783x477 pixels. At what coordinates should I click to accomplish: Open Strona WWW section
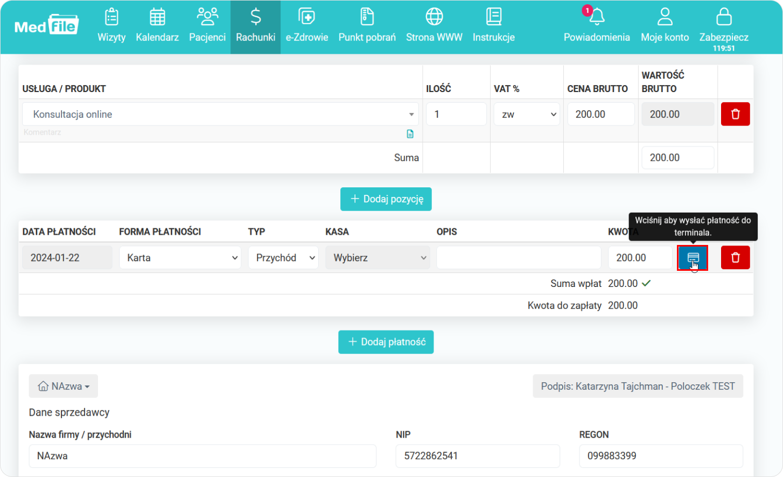point(434,25)
